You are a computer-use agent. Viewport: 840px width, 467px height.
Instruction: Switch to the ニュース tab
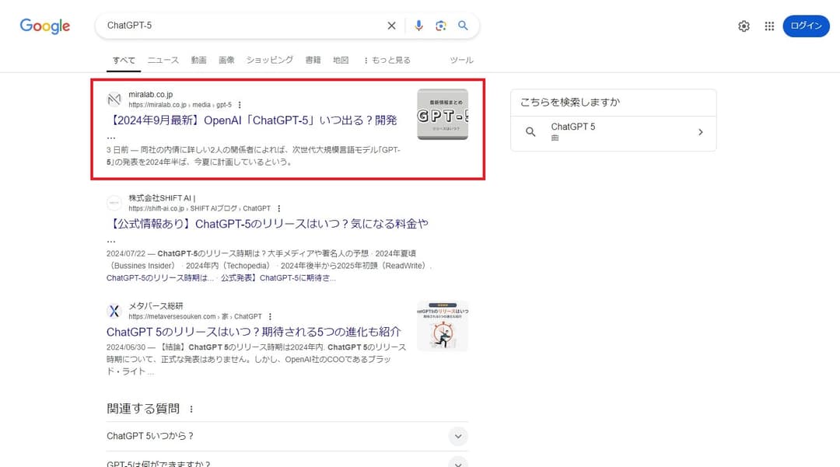pos(163,60)
